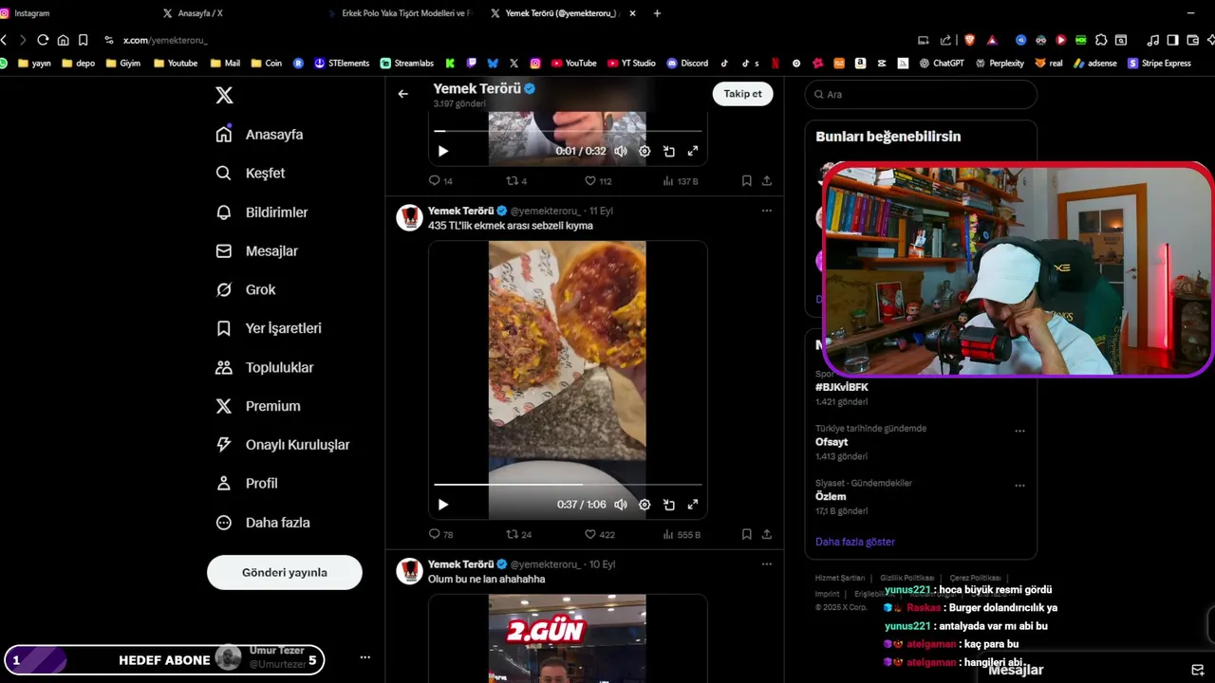Screen dimensions: 1215x683
Task: Toggle picture-in-picture on 0:01 video
Action: pyautogui.click(x=668, y=151)
